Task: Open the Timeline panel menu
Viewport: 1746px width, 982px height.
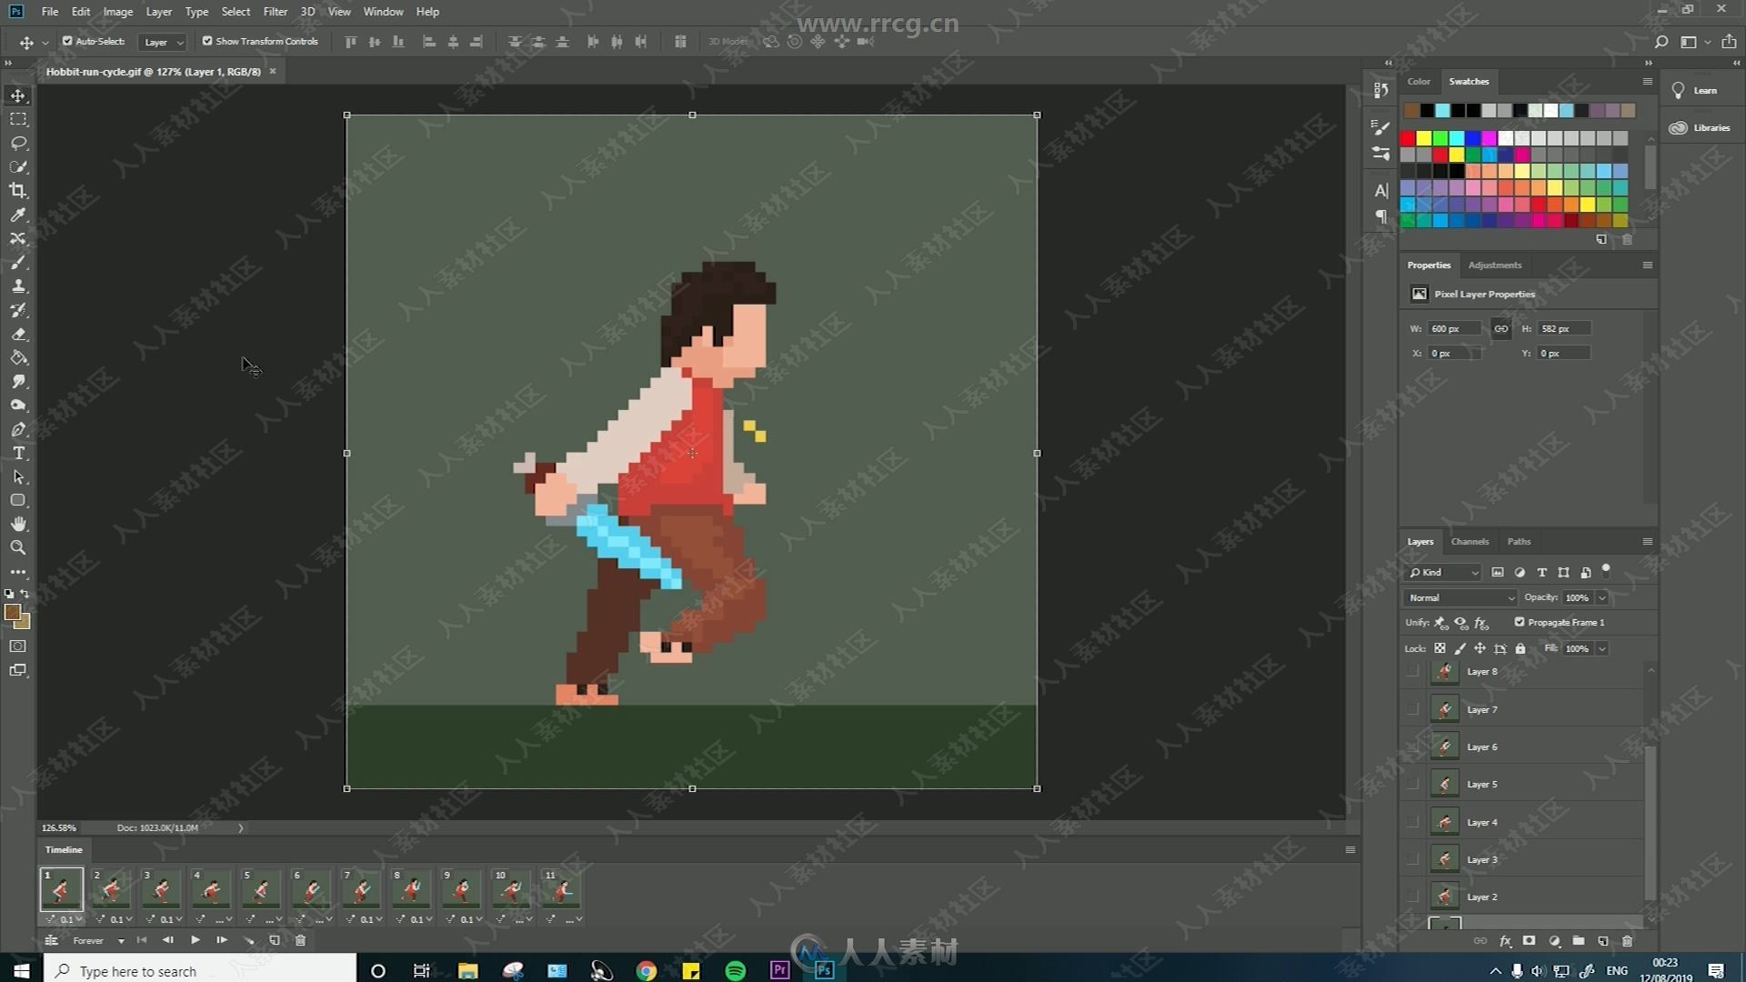Action: point(1350,849)
